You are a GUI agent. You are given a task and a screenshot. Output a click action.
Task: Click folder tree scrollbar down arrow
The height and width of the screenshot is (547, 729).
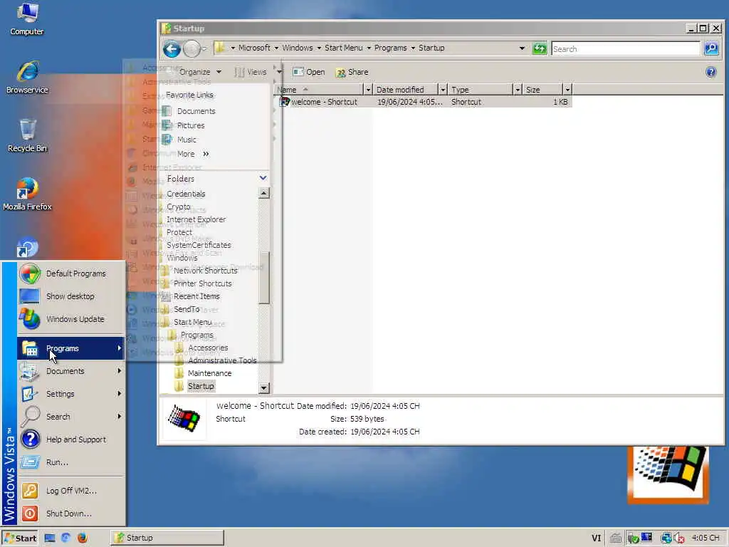[263, 387]
